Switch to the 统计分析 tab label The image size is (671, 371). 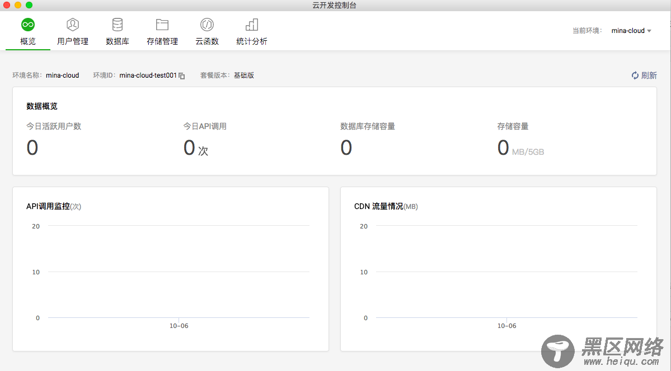point(252,41)
